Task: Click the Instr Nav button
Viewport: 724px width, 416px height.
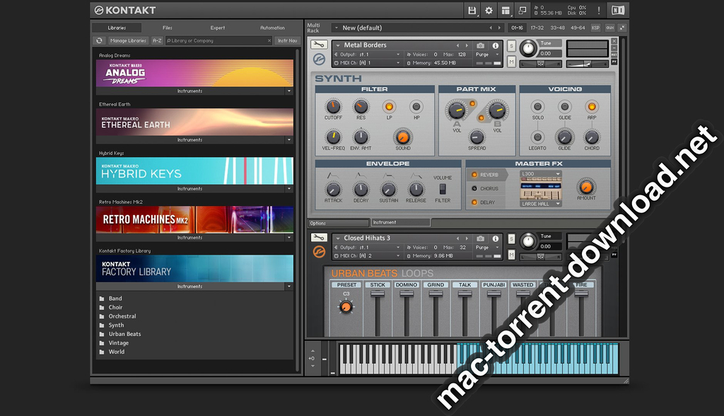Action: [286, 41]
